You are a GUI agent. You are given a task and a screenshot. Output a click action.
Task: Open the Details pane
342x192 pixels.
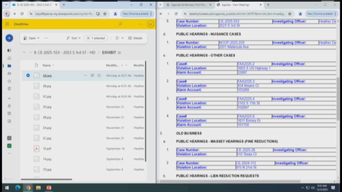(135, 38)
